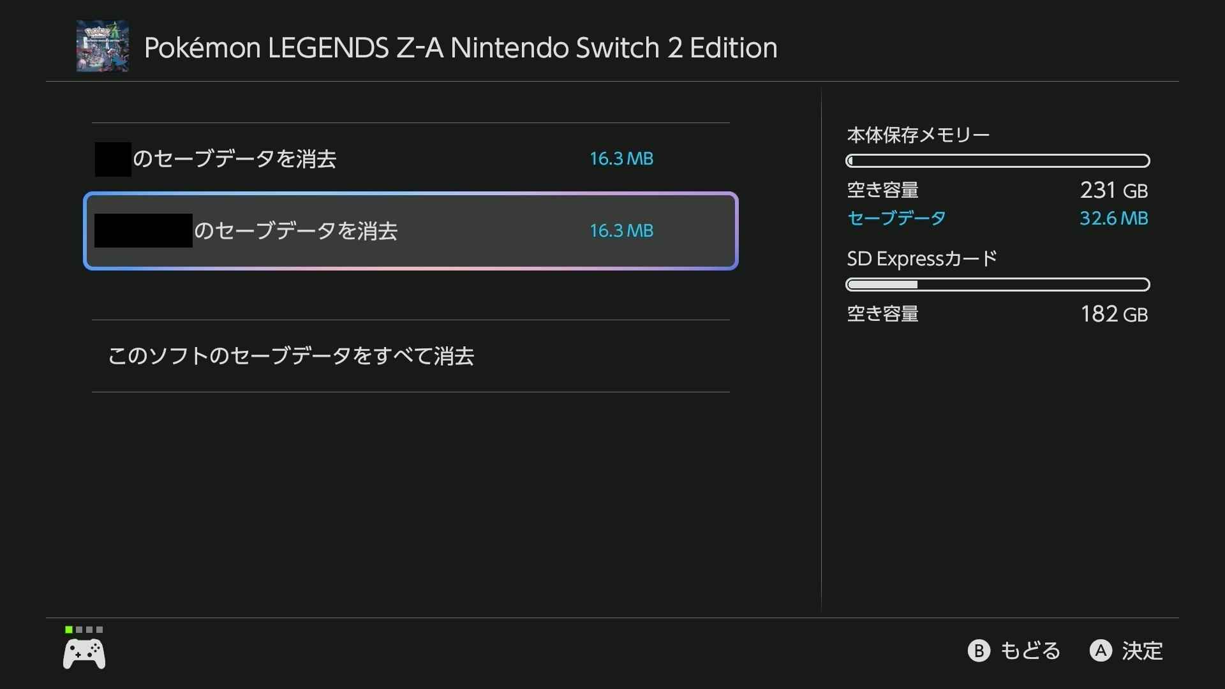Click the Pokémon LEGENDS Z-A title text
The height and width of the screenshot is (689, 1225).
(x=461, y=48)
